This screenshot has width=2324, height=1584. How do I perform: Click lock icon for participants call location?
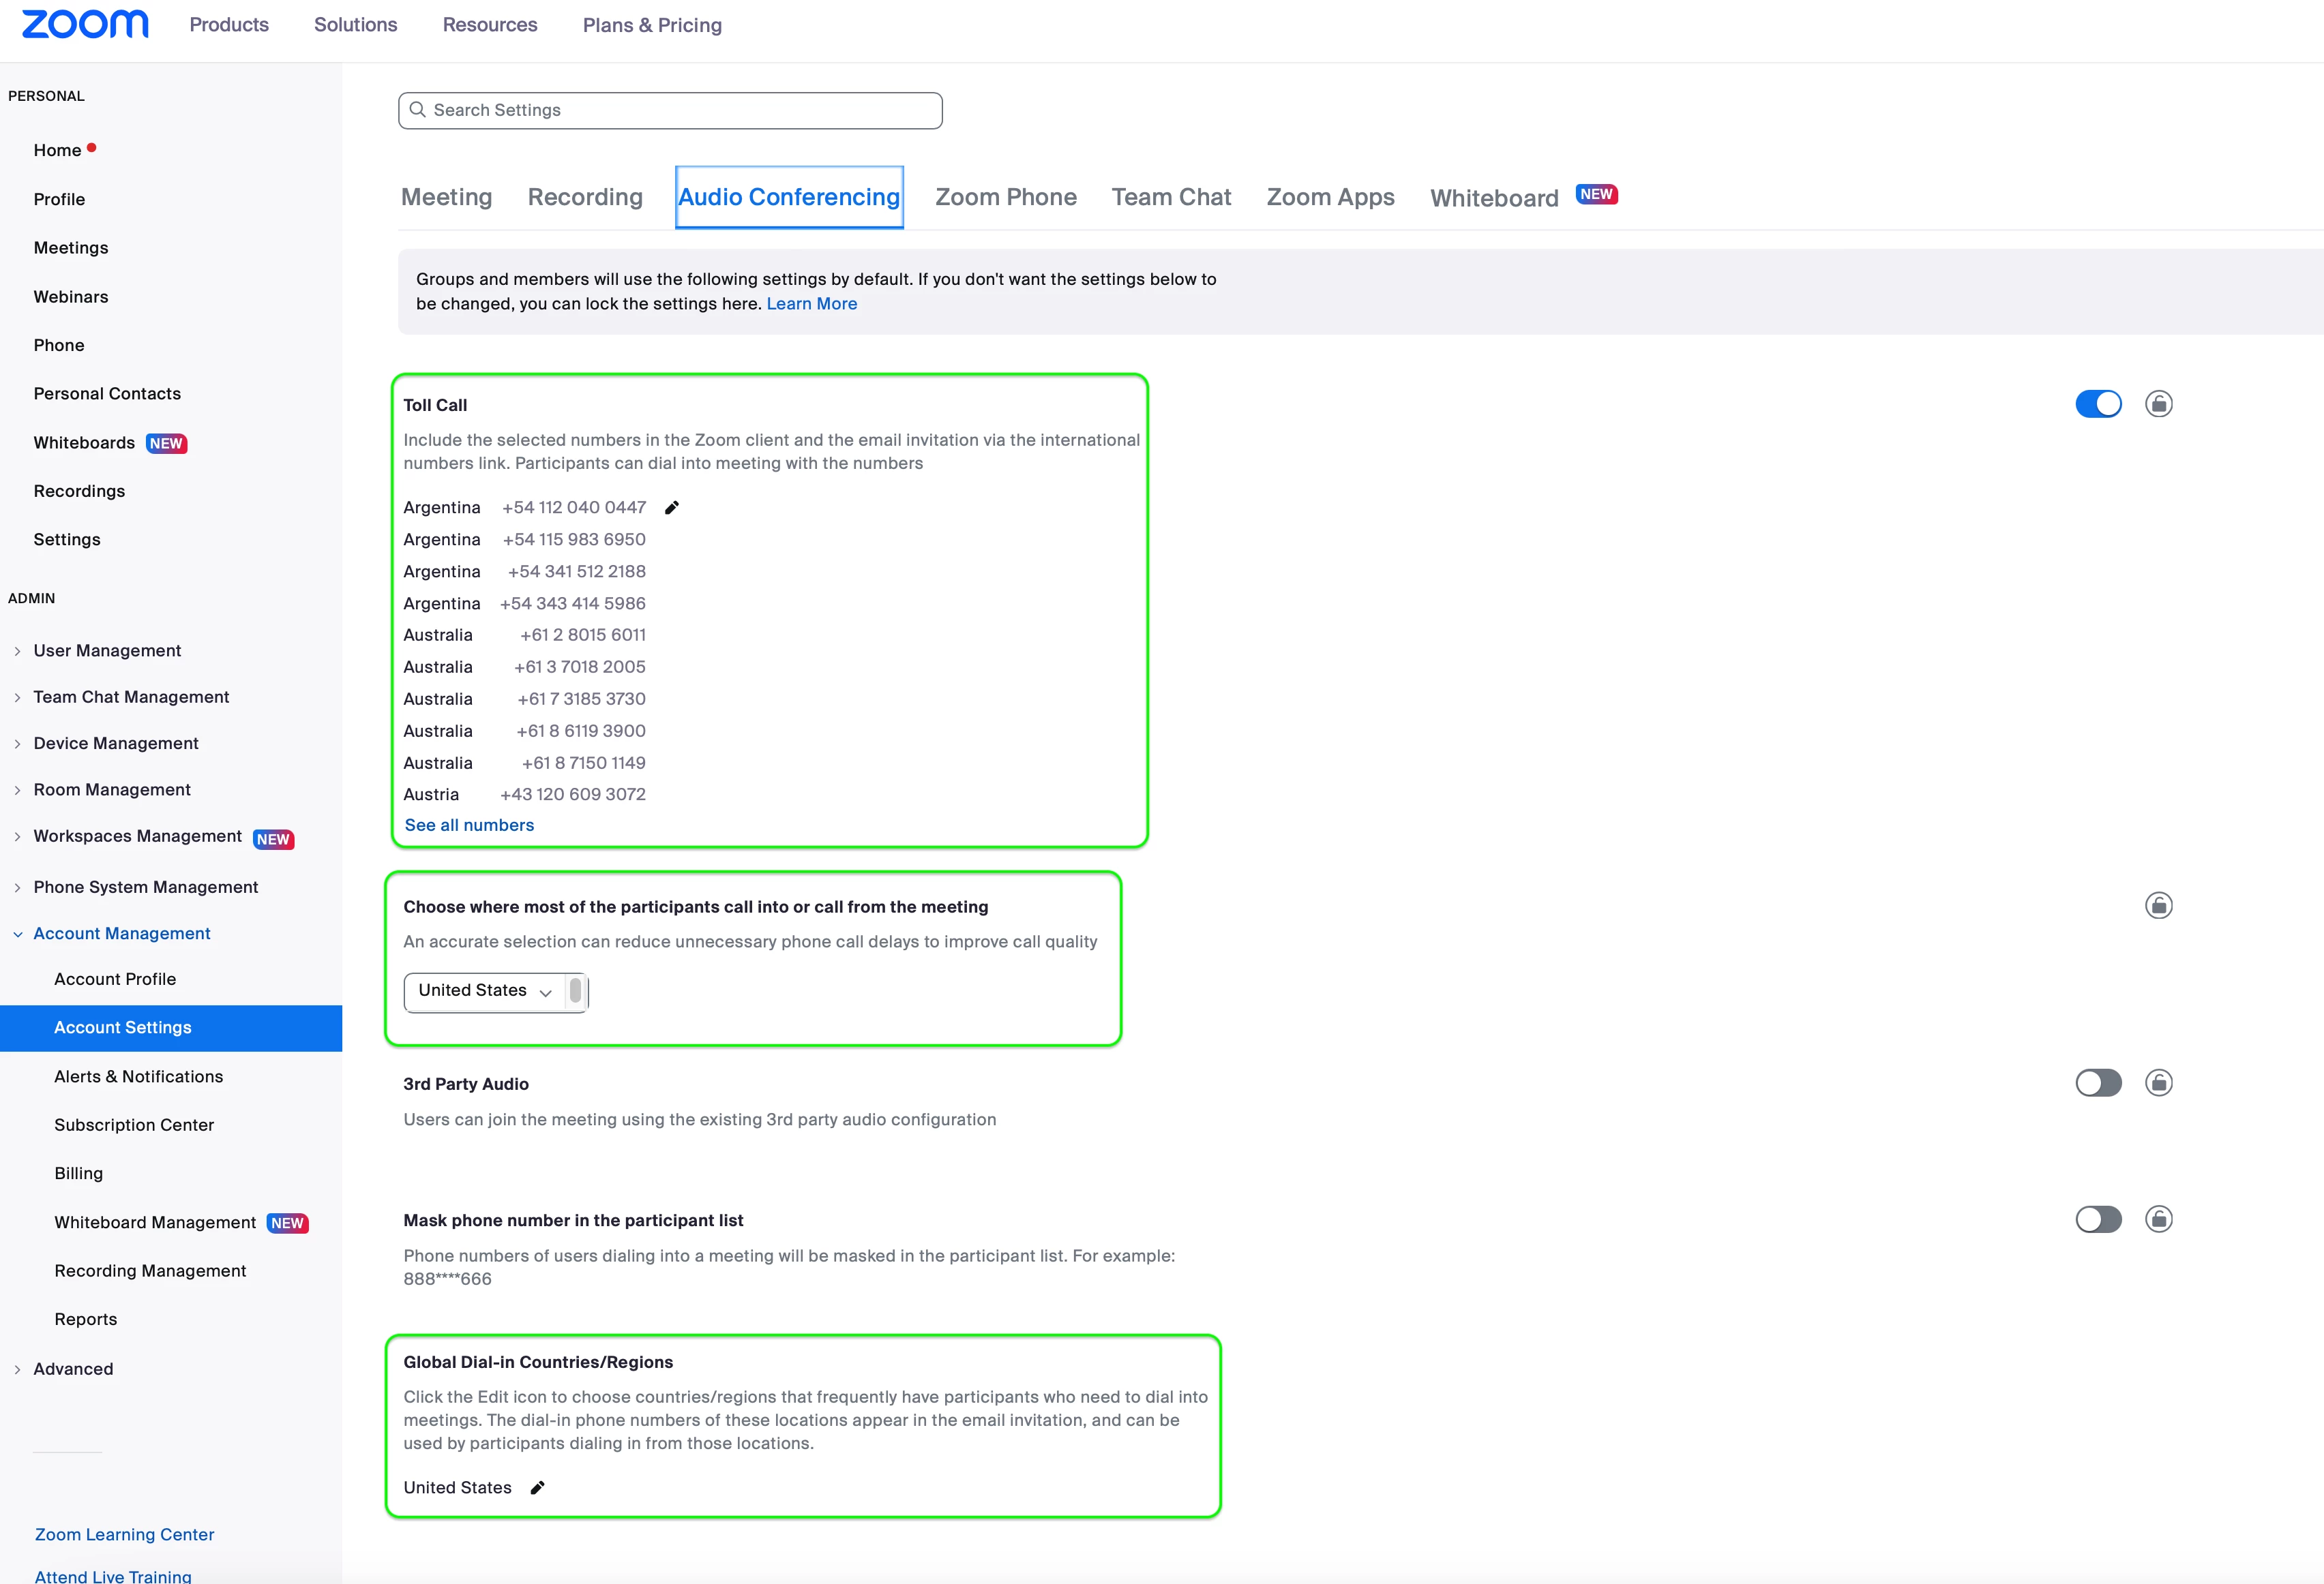(x=2158, y=905)
